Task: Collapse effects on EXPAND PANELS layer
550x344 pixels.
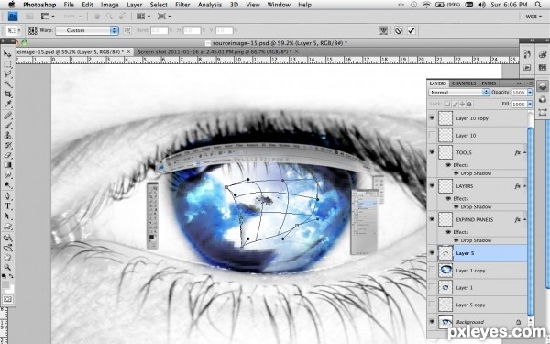Action: pos(524,219)
